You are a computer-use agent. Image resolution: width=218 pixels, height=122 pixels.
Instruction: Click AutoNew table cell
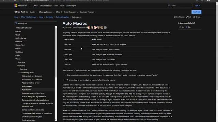click(x=68, y=49)
